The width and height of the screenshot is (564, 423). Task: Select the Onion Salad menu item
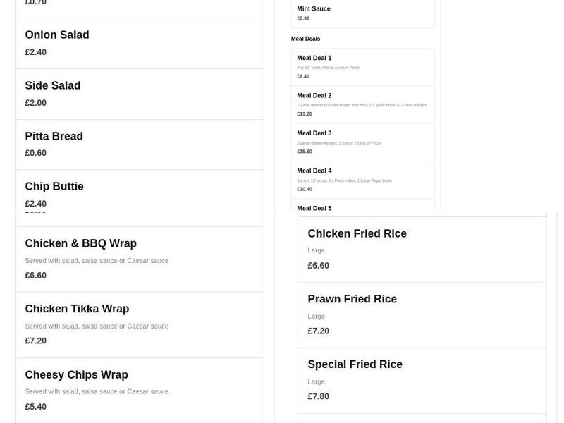click(x=56, y=35)
